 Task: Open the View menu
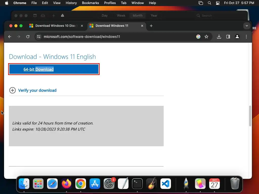[57, 3]
